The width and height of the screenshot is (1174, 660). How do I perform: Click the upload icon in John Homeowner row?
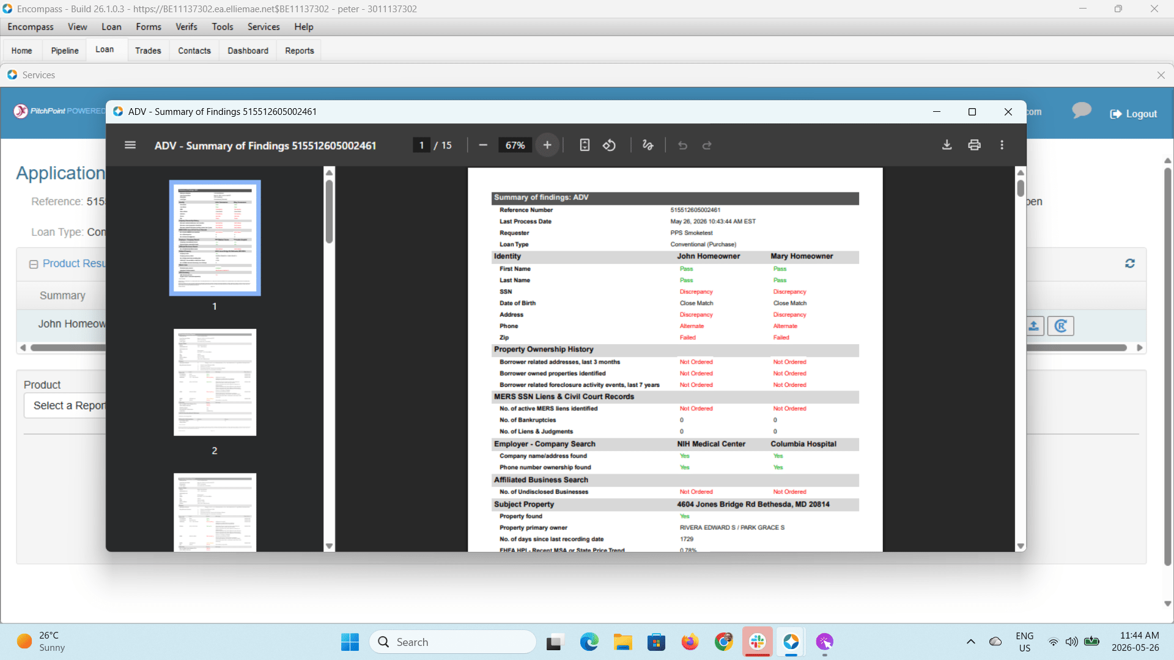(1034, 326)
